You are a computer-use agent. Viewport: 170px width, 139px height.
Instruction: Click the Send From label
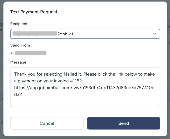pos(20,45)
